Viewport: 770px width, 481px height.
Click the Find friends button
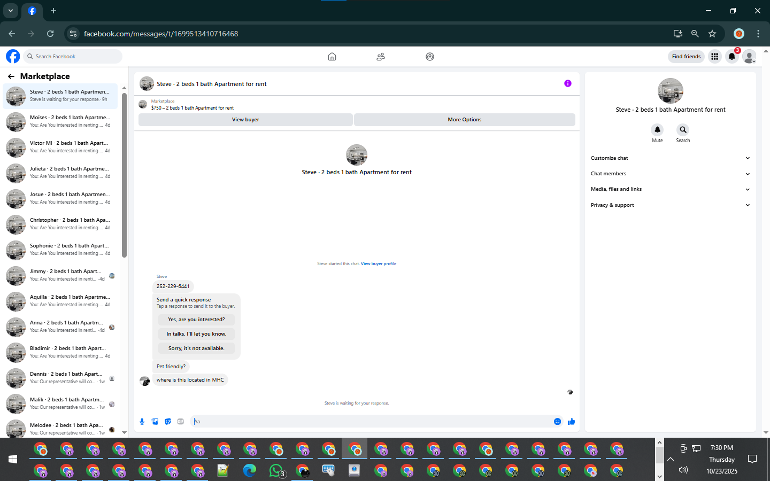click(686, 56)
